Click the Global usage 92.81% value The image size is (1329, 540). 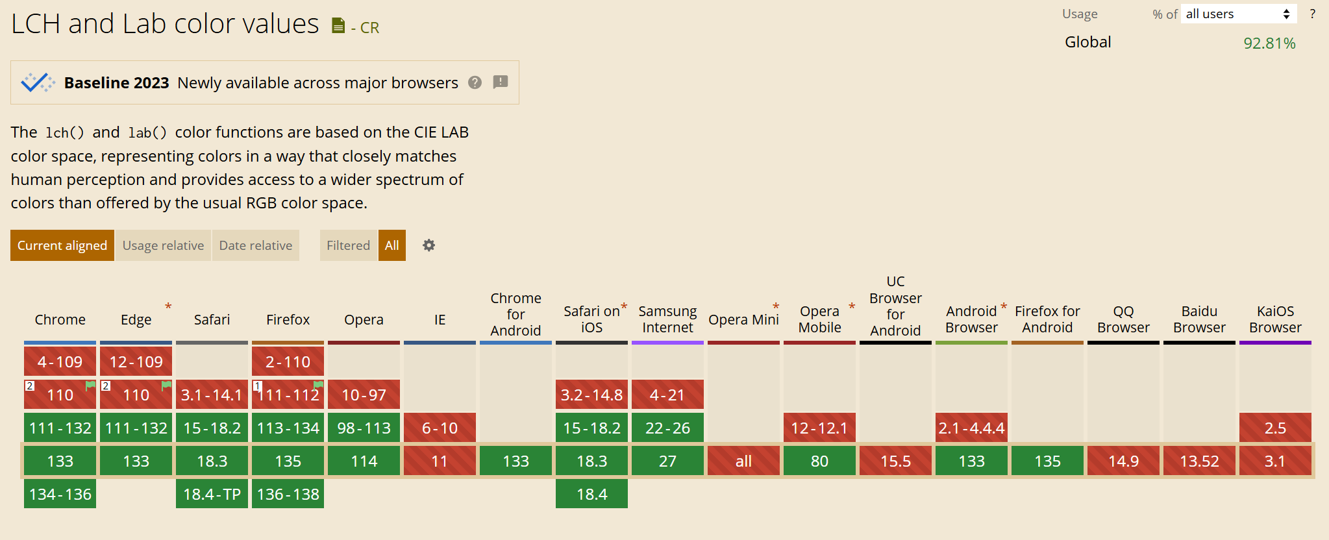pyautogui.click(x=1269, y=43)
